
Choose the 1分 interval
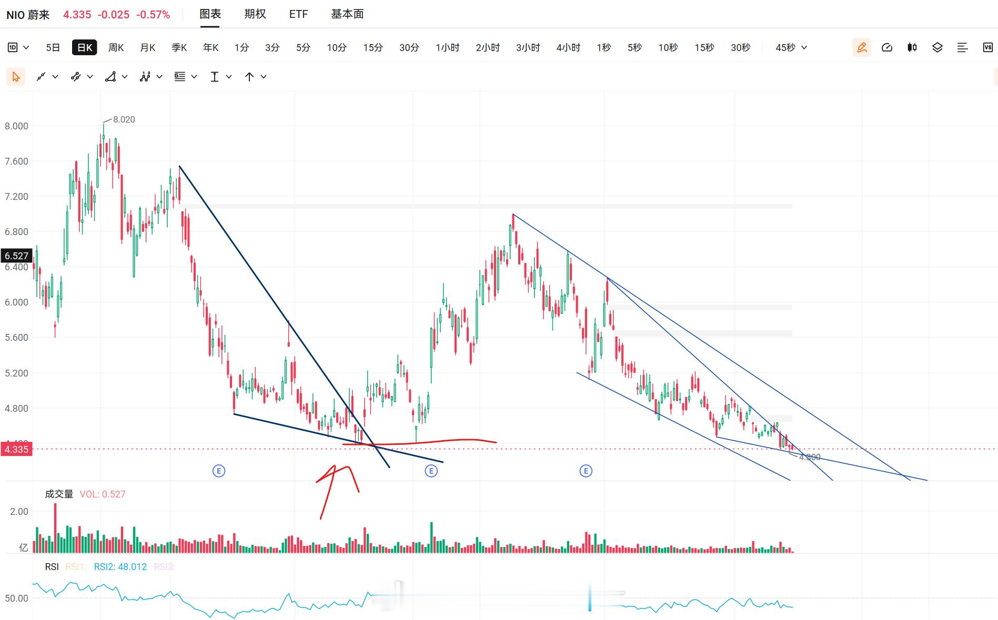pyautogui.click(x=241, y=47)
